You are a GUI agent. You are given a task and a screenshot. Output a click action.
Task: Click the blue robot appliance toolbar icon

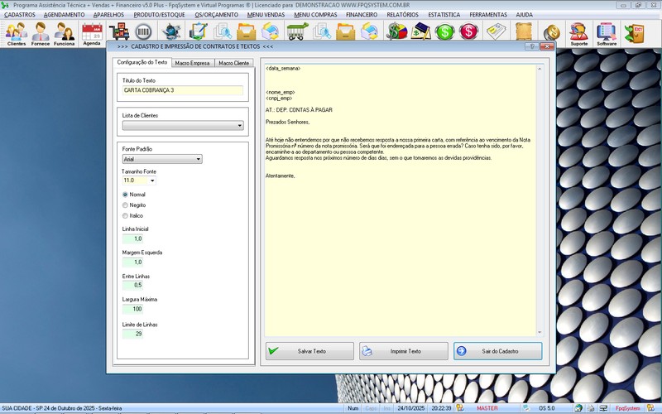click(171, 31)
